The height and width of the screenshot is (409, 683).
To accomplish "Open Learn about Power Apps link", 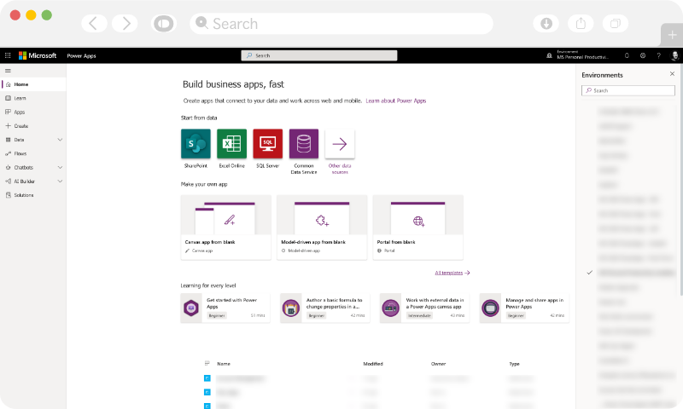I will tap(396, 101).
